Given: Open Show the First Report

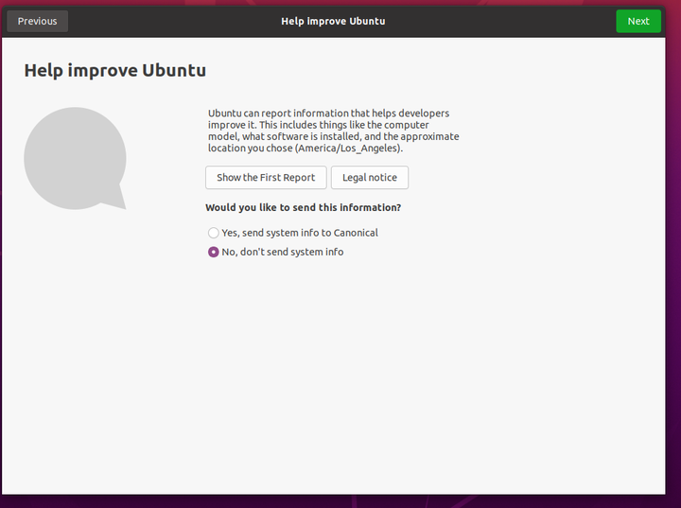Looking at the screenshot, I should pos(266,177).
